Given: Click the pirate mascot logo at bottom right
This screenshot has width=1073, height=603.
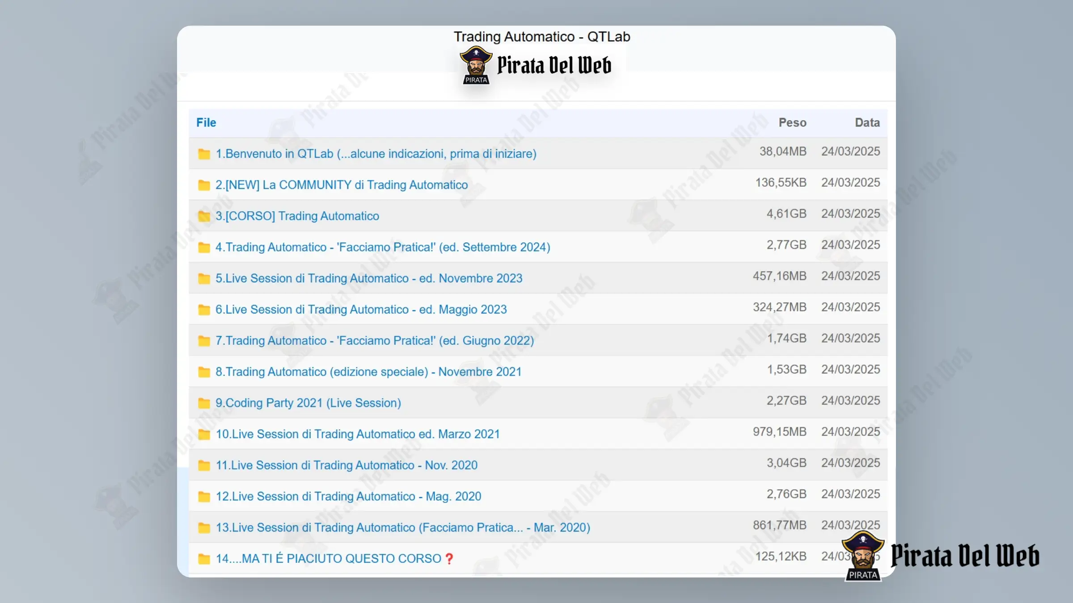Looking at the screenshot, I should tap(863, 557).
